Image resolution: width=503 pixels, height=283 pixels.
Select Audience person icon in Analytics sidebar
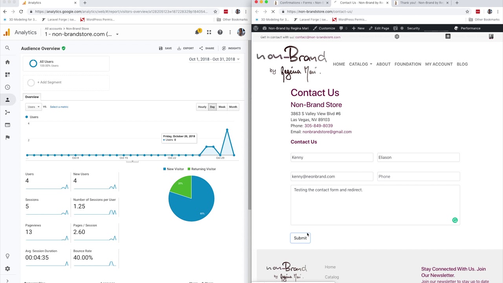pos(7,100)
